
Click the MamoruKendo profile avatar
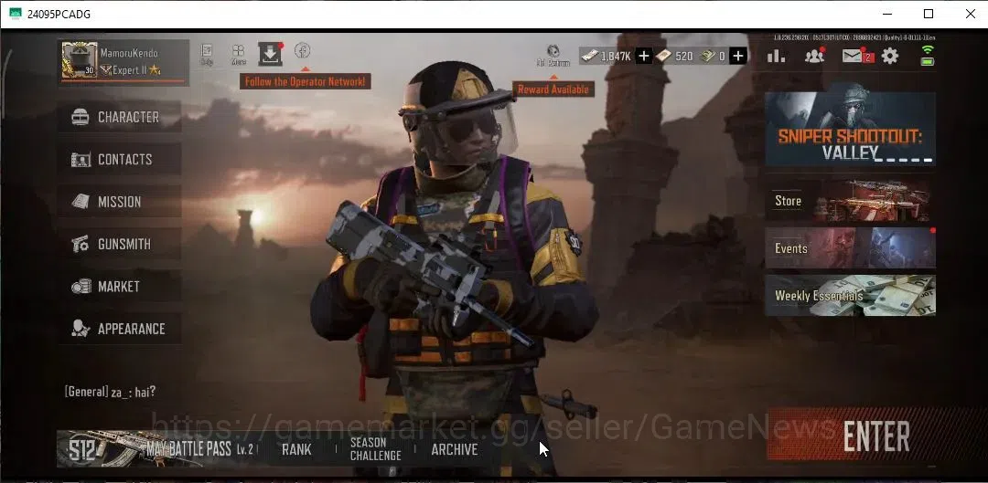click(80, 60)
